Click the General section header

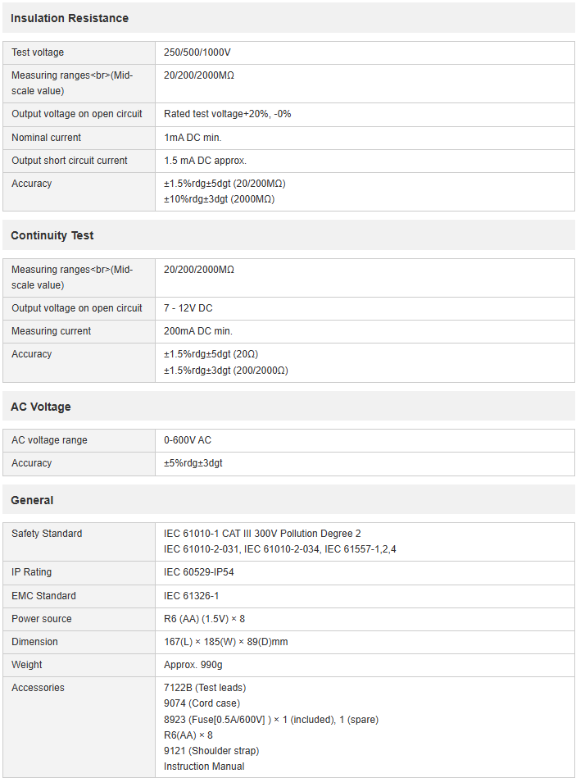tap(32, 500)
